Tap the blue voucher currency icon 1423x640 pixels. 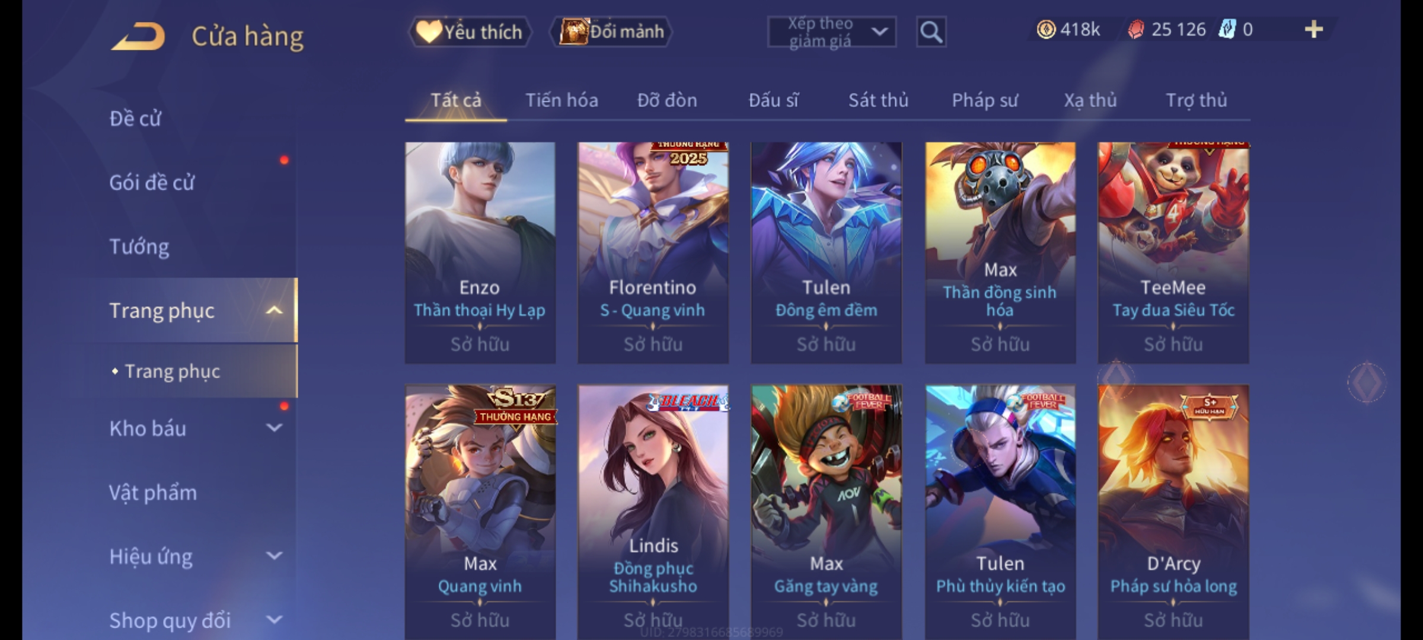pos(1227,30)
